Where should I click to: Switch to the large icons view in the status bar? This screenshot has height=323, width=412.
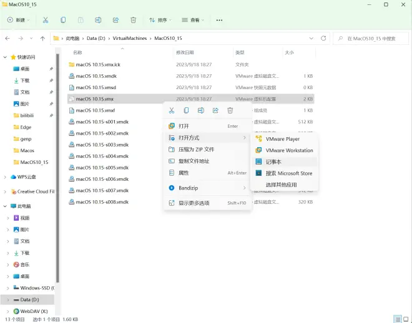[406, 319]
